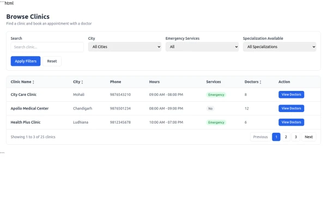Expand the Emergency Services dropdown
The image size is (327, 209).
point(202,47)
